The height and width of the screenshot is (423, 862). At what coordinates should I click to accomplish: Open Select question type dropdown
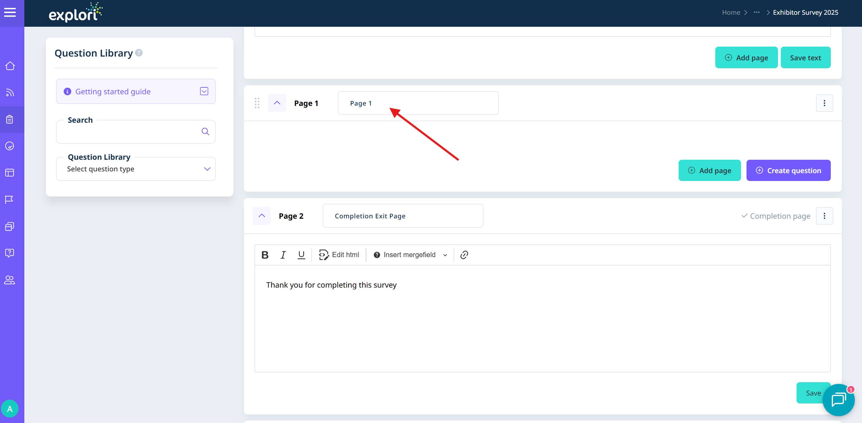[x=136, y=169]
